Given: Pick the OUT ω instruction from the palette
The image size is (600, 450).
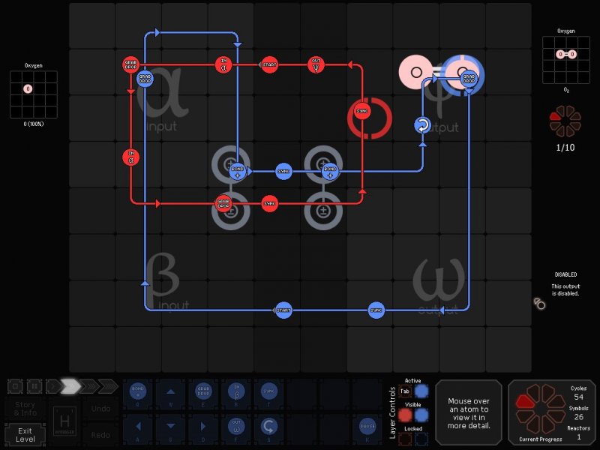Looking at the screenshot, I should [236, 427].
